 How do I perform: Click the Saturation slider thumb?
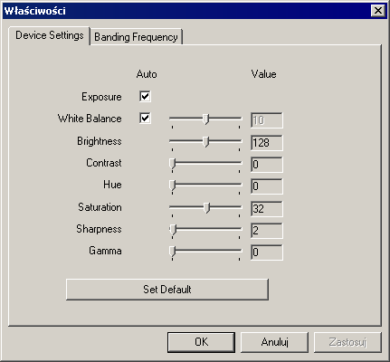[x=206, y=208]
